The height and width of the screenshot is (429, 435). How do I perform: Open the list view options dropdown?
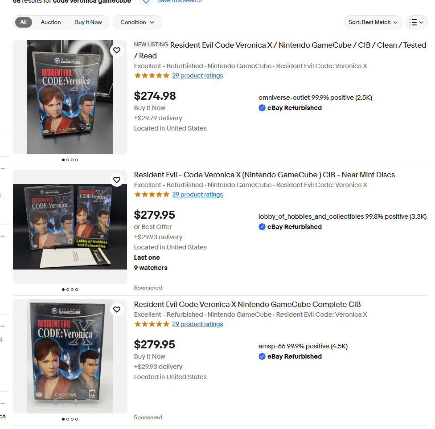click(x=416, y=22)
